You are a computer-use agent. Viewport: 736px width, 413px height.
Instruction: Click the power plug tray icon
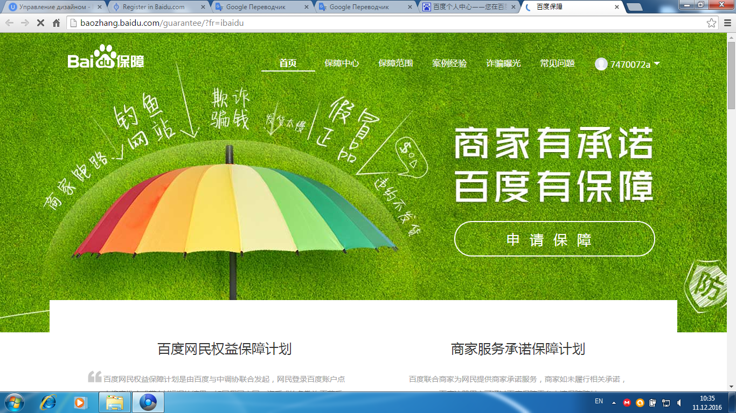pyautogui.click(x=653, y=402)
